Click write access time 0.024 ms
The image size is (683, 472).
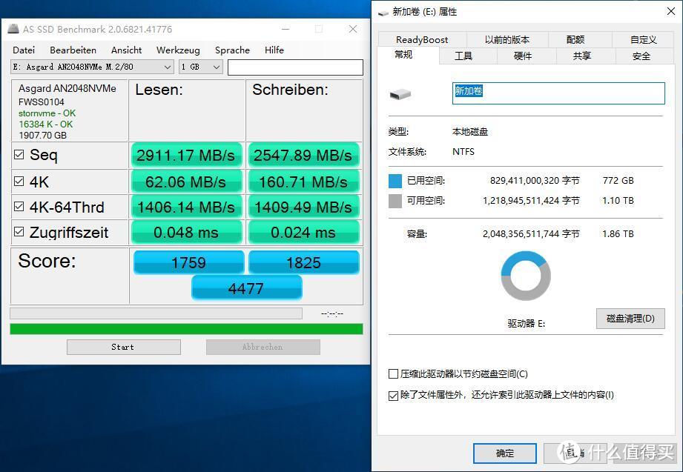tap(303, 232)
